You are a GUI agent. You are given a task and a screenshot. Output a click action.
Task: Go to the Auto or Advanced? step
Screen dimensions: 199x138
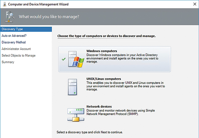click(x=14, y=36)
